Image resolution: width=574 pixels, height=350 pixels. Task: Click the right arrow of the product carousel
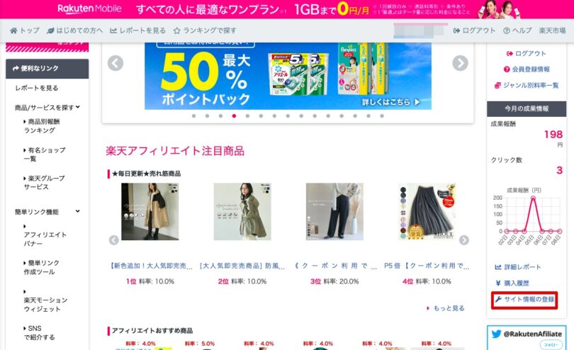coord(464,240)
